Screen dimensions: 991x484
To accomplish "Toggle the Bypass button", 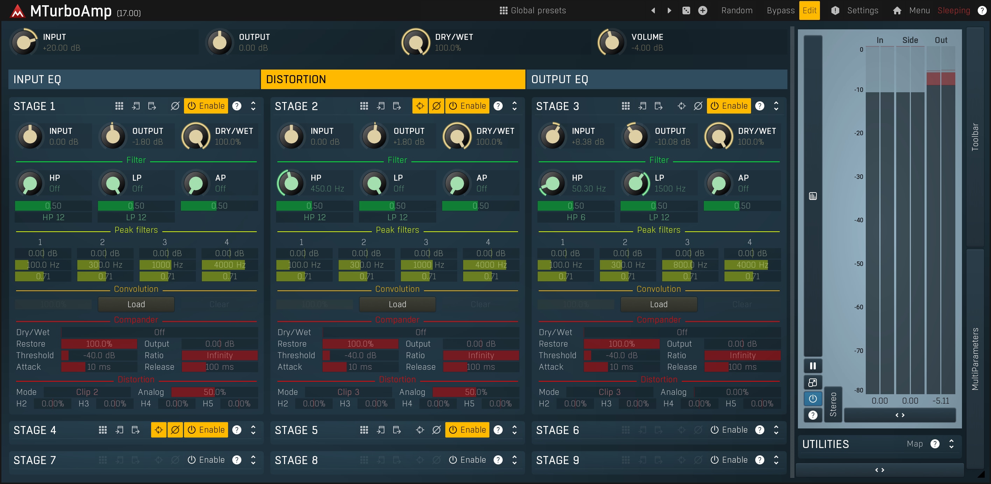I will [780, 10].
